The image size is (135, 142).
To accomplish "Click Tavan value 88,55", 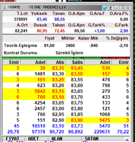I will (x=60, y=19).
